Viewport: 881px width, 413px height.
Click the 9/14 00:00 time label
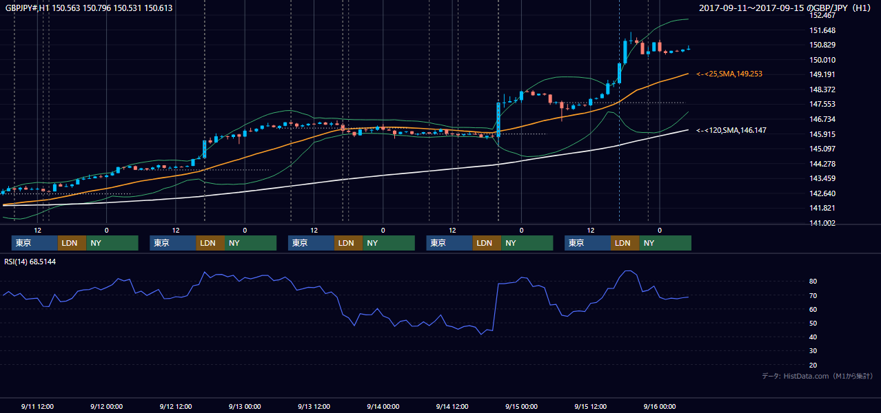(x=383, y=407)
